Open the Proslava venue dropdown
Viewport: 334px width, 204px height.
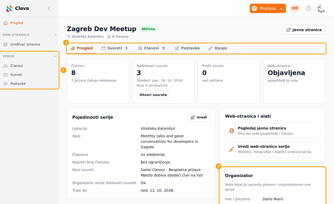coord(268,8)
